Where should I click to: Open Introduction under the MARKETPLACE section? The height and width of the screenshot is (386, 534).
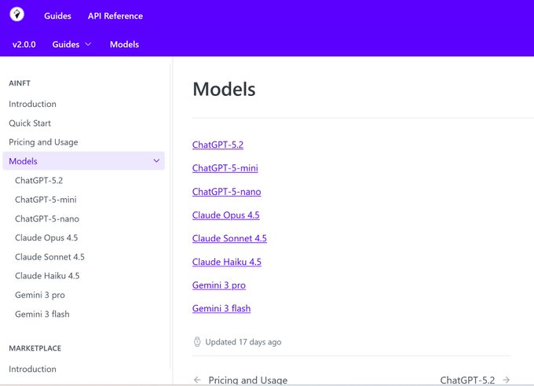[x=32, y=369]
